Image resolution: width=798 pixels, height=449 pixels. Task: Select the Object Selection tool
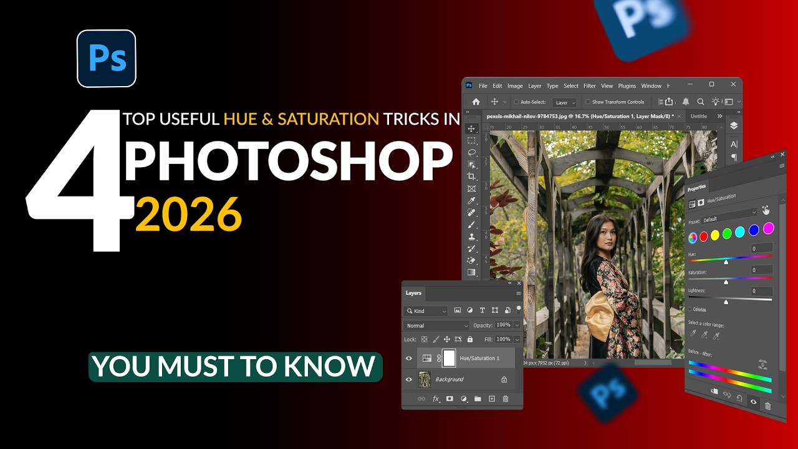click(x=471, y=164)
